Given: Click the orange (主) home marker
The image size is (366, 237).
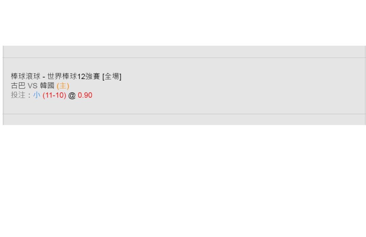Looking at the screenshot, I should click(x=63, y=86).
